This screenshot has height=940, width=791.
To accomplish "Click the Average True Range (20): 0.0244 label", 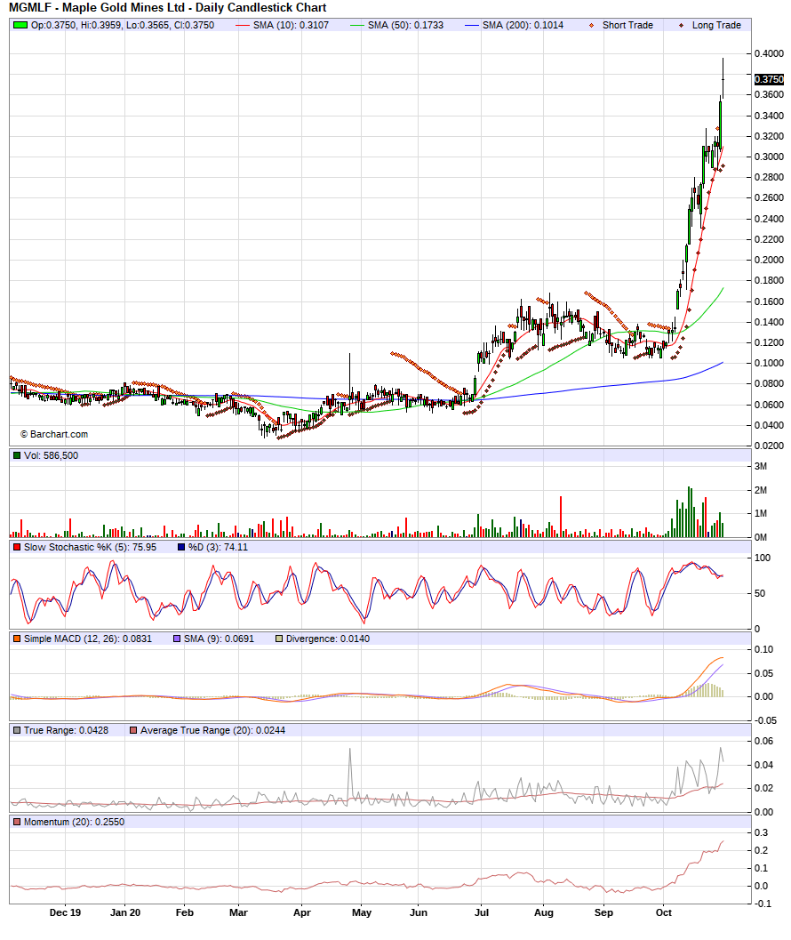I will [212, 731].
